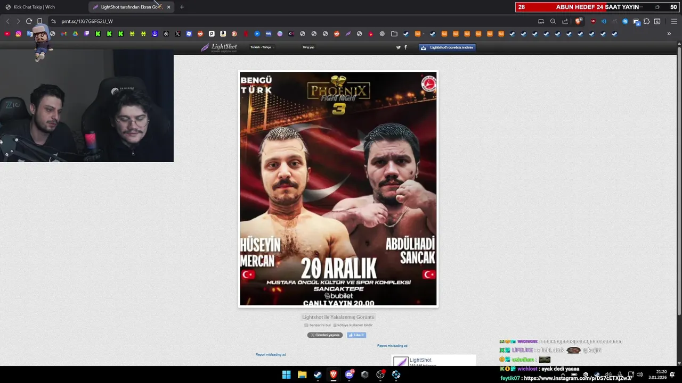Open Brave browser from the taskbar

334,374
